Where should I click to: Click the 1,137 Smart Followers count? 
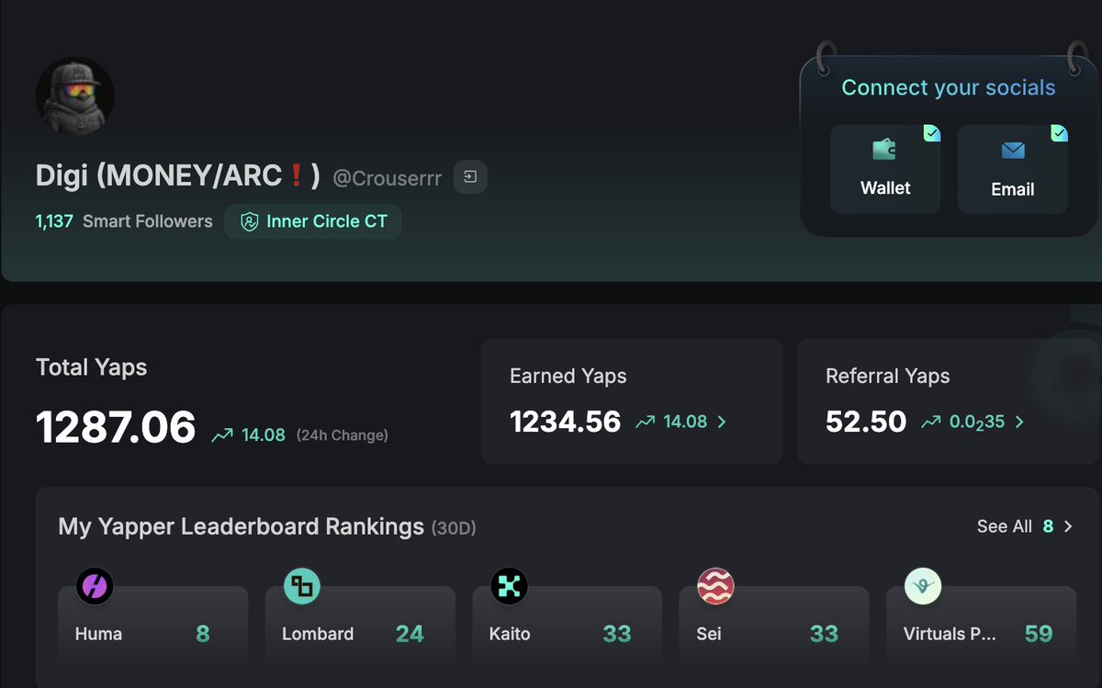click(124, 221)
